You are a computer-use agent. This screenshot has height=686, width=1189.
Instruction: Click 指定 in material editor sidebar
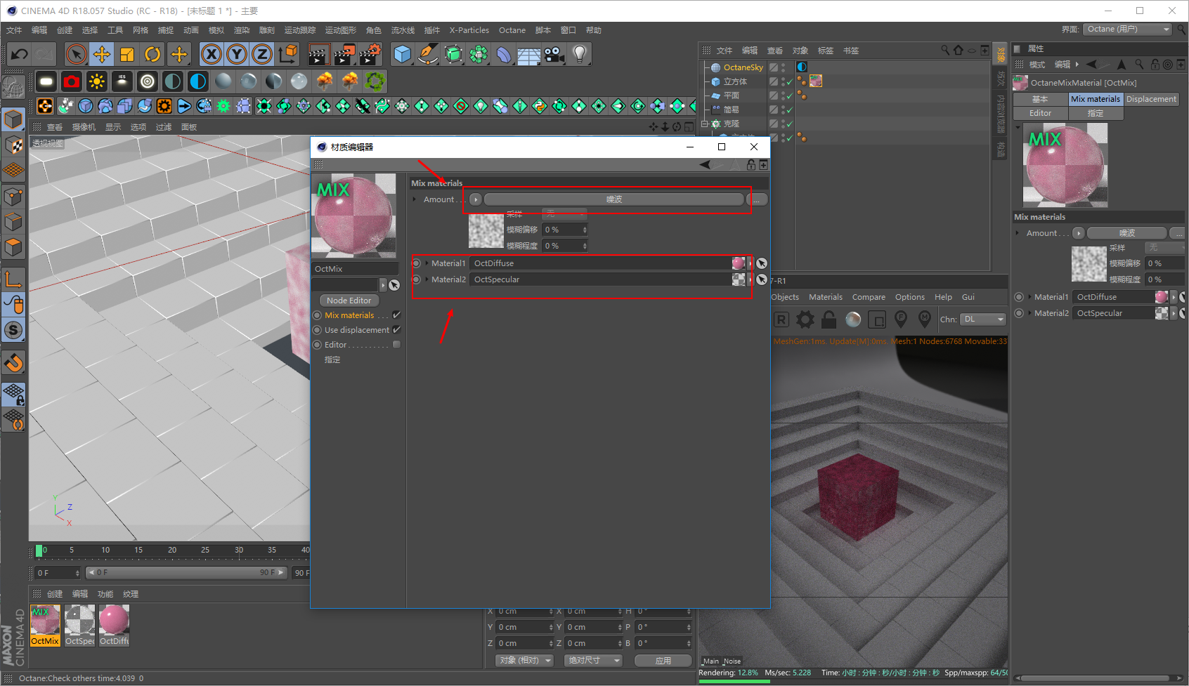(332, 360)
